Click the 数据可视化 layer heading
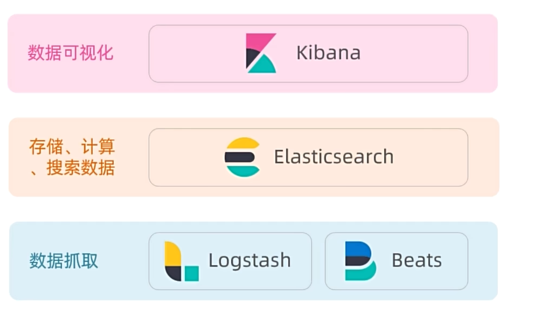 coord(71,53)
